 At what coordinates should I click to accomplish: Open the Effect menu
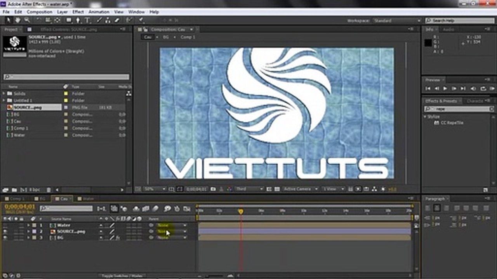pos(78,12)
